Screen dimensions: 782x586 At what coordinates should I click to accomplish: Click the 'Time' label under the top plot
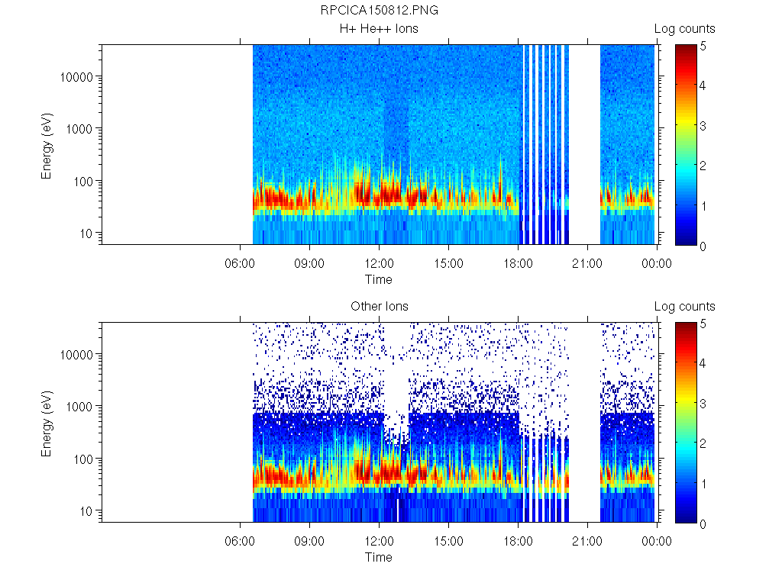pyautogui.click(x=379, y=279)
